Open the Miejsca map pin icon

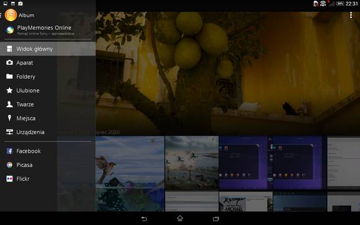coord(9,118)
